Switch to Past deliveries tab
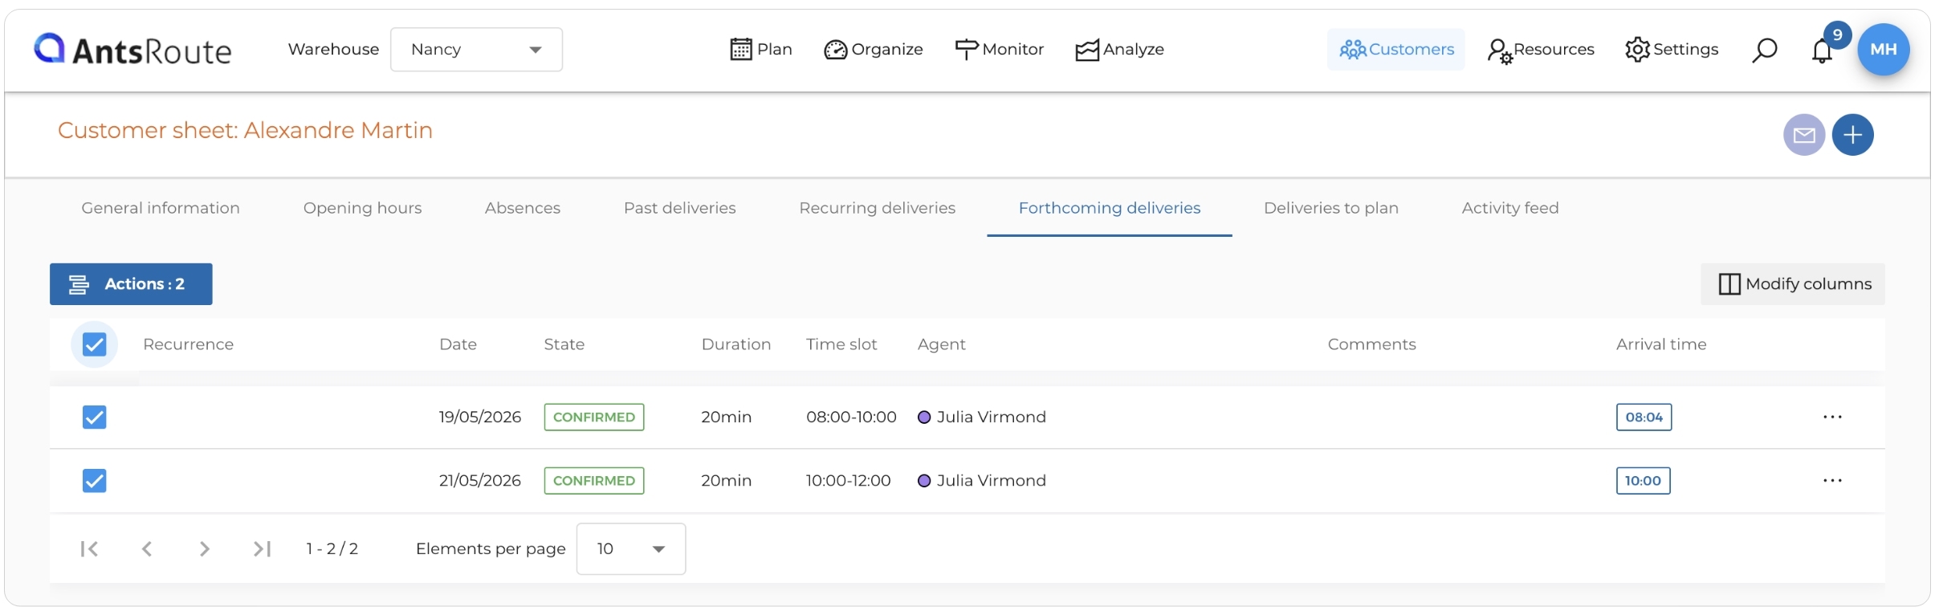 click(x=680, y=208)
